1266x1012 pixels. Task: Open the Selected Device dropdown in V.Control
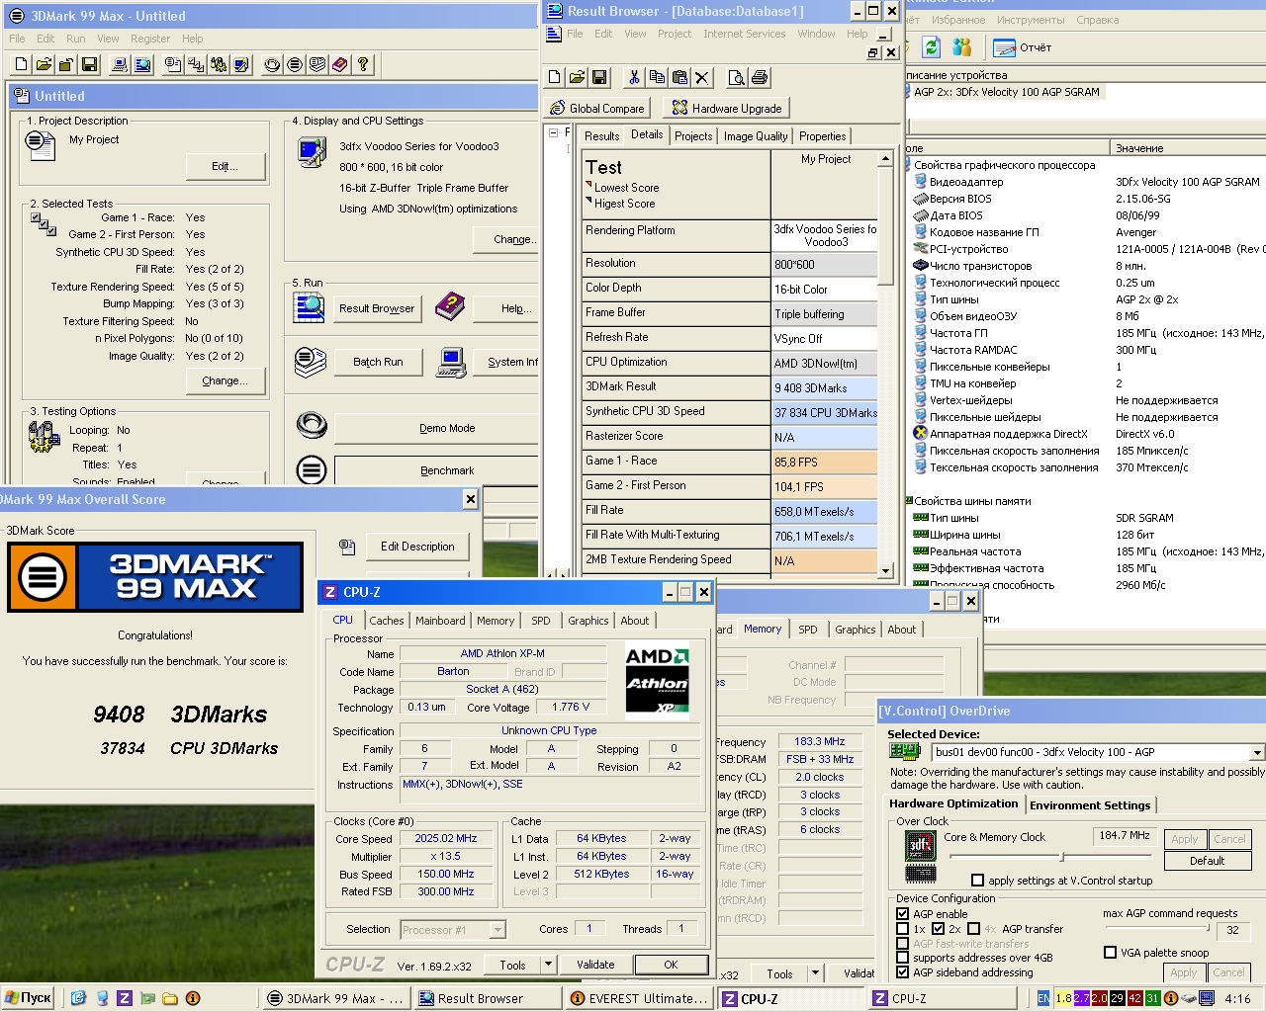[x=1256, y=752]
